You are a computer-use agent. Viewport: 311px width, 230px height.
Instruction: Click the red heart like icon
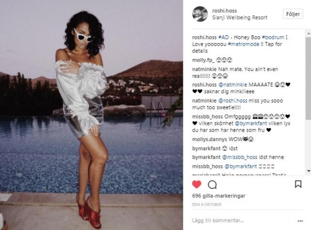(197, 184)
